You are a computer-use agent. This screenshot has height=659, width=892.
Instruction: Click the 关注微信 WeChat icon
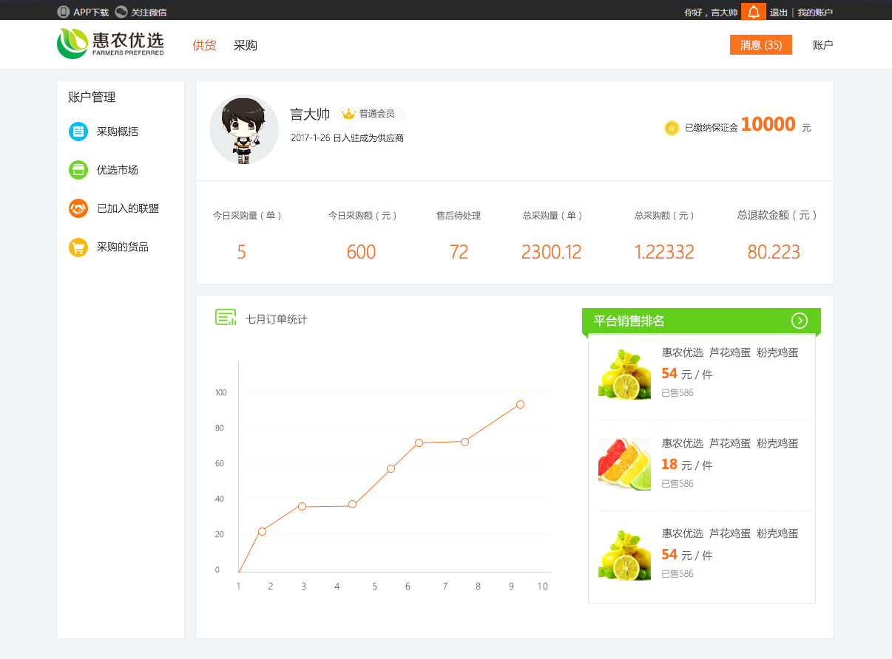pyautogui.click(x=121, y=12)
